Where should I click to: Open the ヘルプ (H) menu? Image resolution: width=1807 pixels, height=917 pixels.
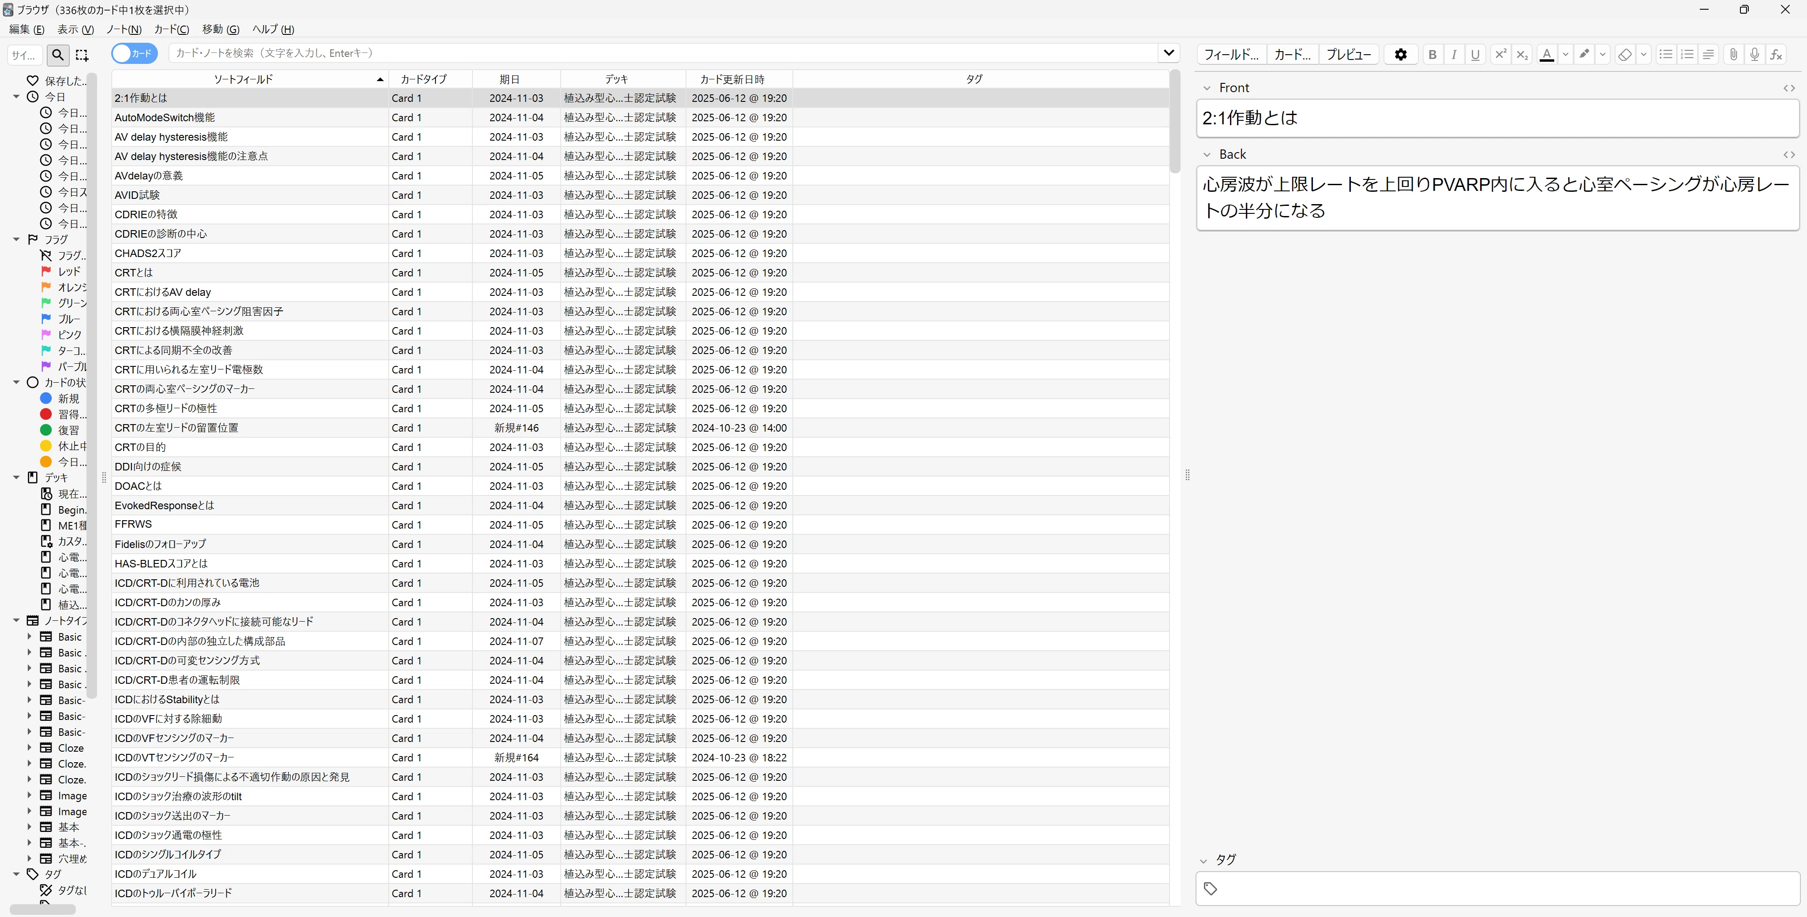point(273,29)
